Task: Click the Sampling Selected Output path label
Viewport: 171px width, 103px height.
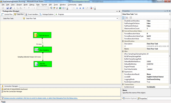Action: (x=29, y=57)
